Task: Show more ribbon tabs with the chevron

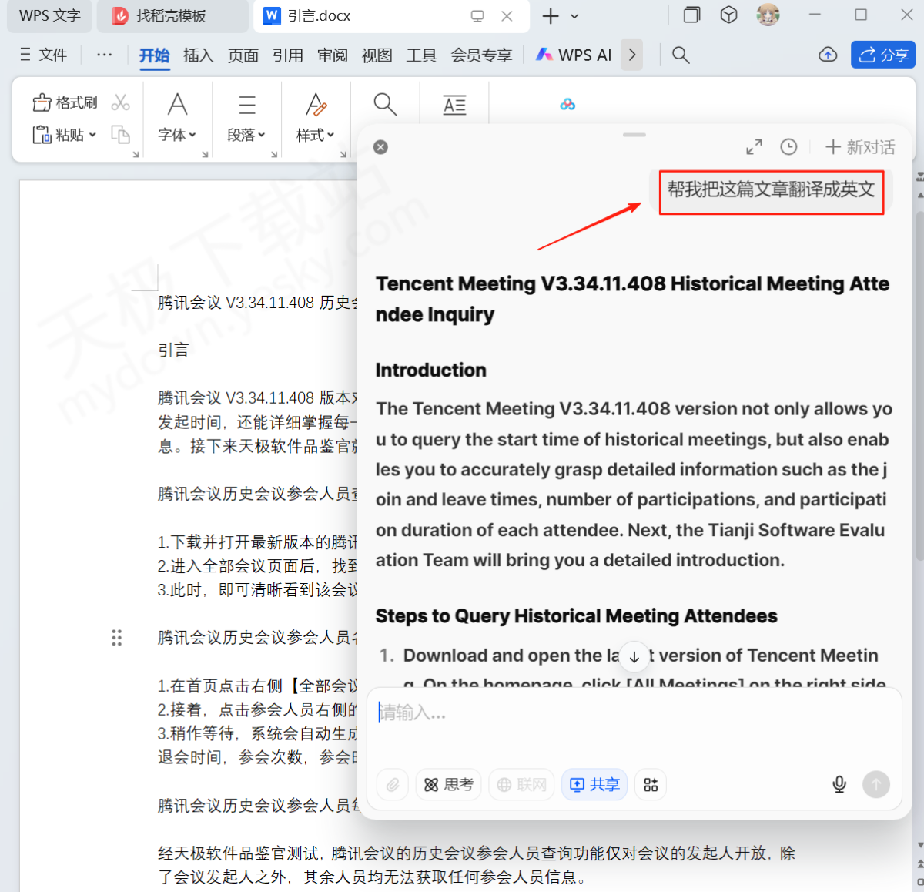Action: (x=632, y=55)
